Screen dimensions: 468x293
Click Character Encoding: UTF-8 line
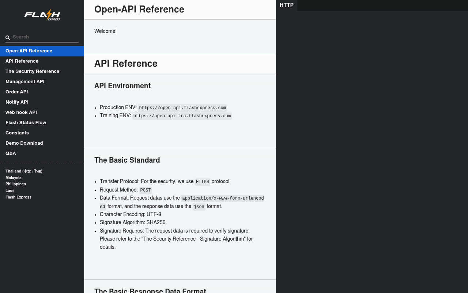(x=131, y=214)
